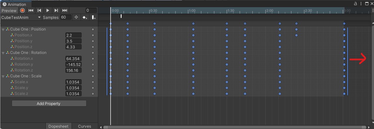Open key menu diamond for Scale.x
Screen dimensions: 374x129
point(93,82)
